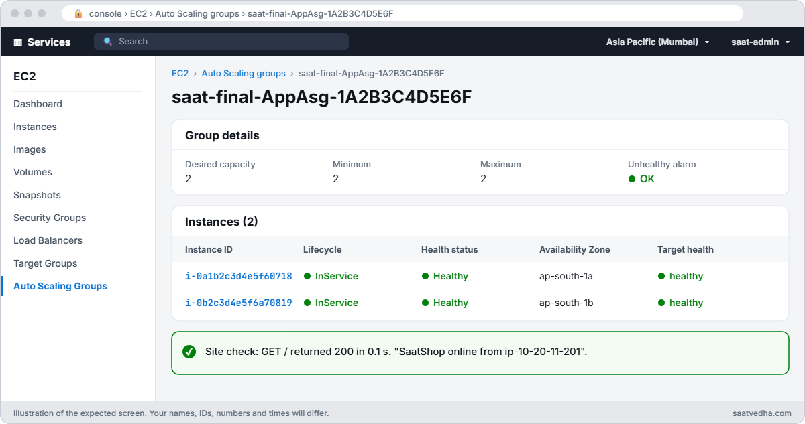Open Images in the EC2 sidebar
Image resolution: width=805 pixels, height=424 pixels.
(x=30, y=149)
